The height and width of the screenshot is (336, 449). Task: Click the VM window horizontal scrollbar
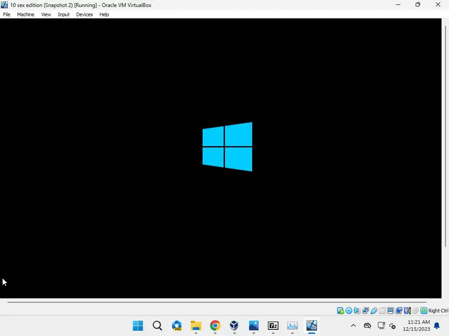[217, 302]
